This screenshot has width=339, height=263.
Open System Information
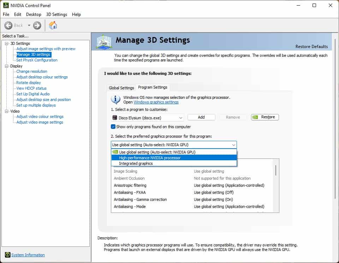click(28, 255)
